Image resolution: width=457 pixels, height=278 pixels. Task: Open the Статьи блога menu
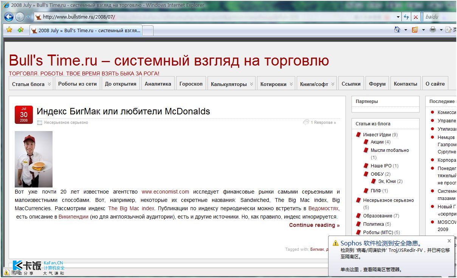(31, 84)
